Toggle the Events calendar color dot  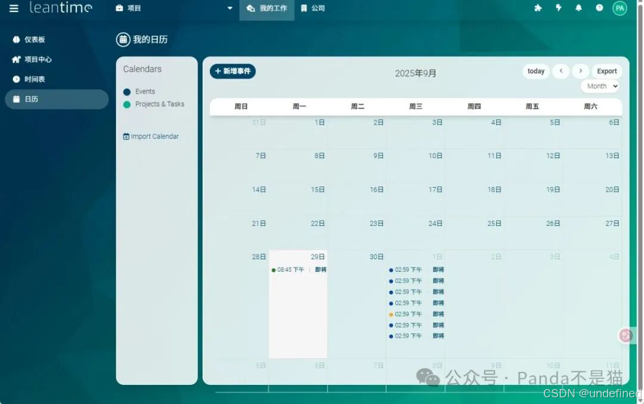tap(127, 92)
